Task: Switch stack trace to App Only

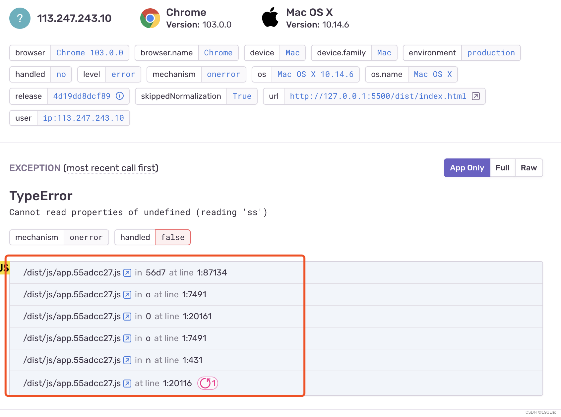Action: point(467,168)
